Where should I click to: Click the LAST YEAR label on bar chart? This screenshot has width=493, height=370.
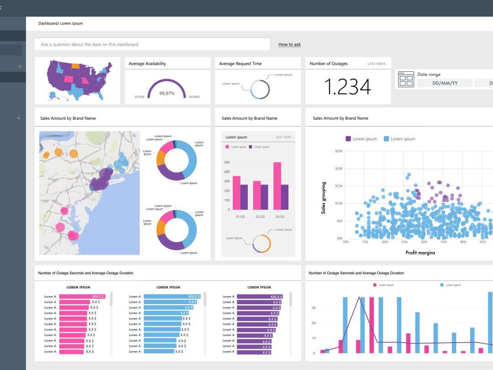point(283,137)
